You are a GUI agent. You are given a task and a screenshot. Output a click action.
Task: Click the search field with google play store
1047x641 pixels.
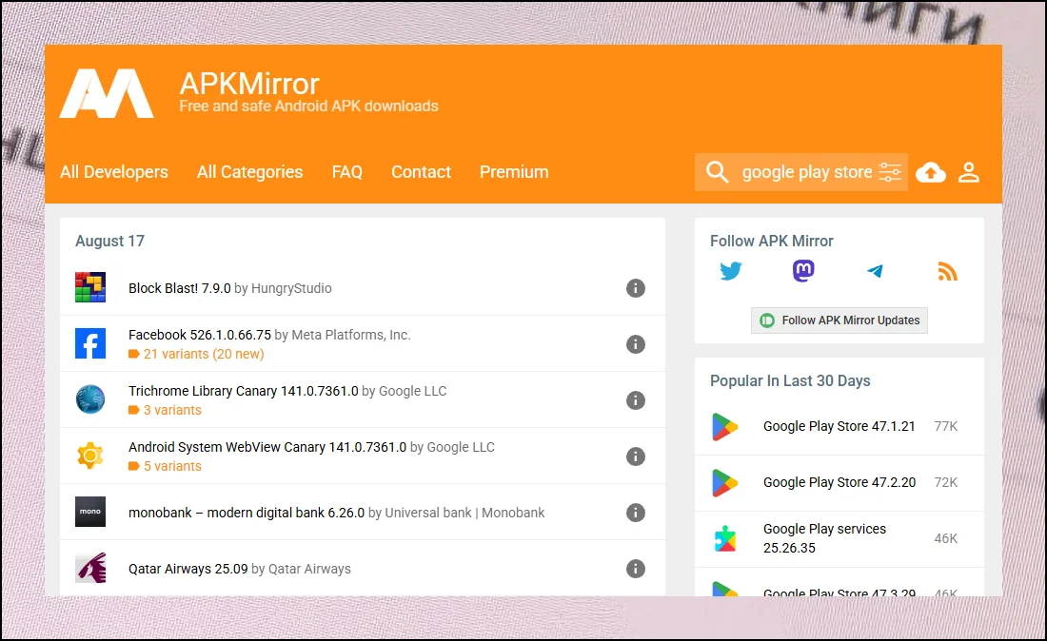[806, 172]
